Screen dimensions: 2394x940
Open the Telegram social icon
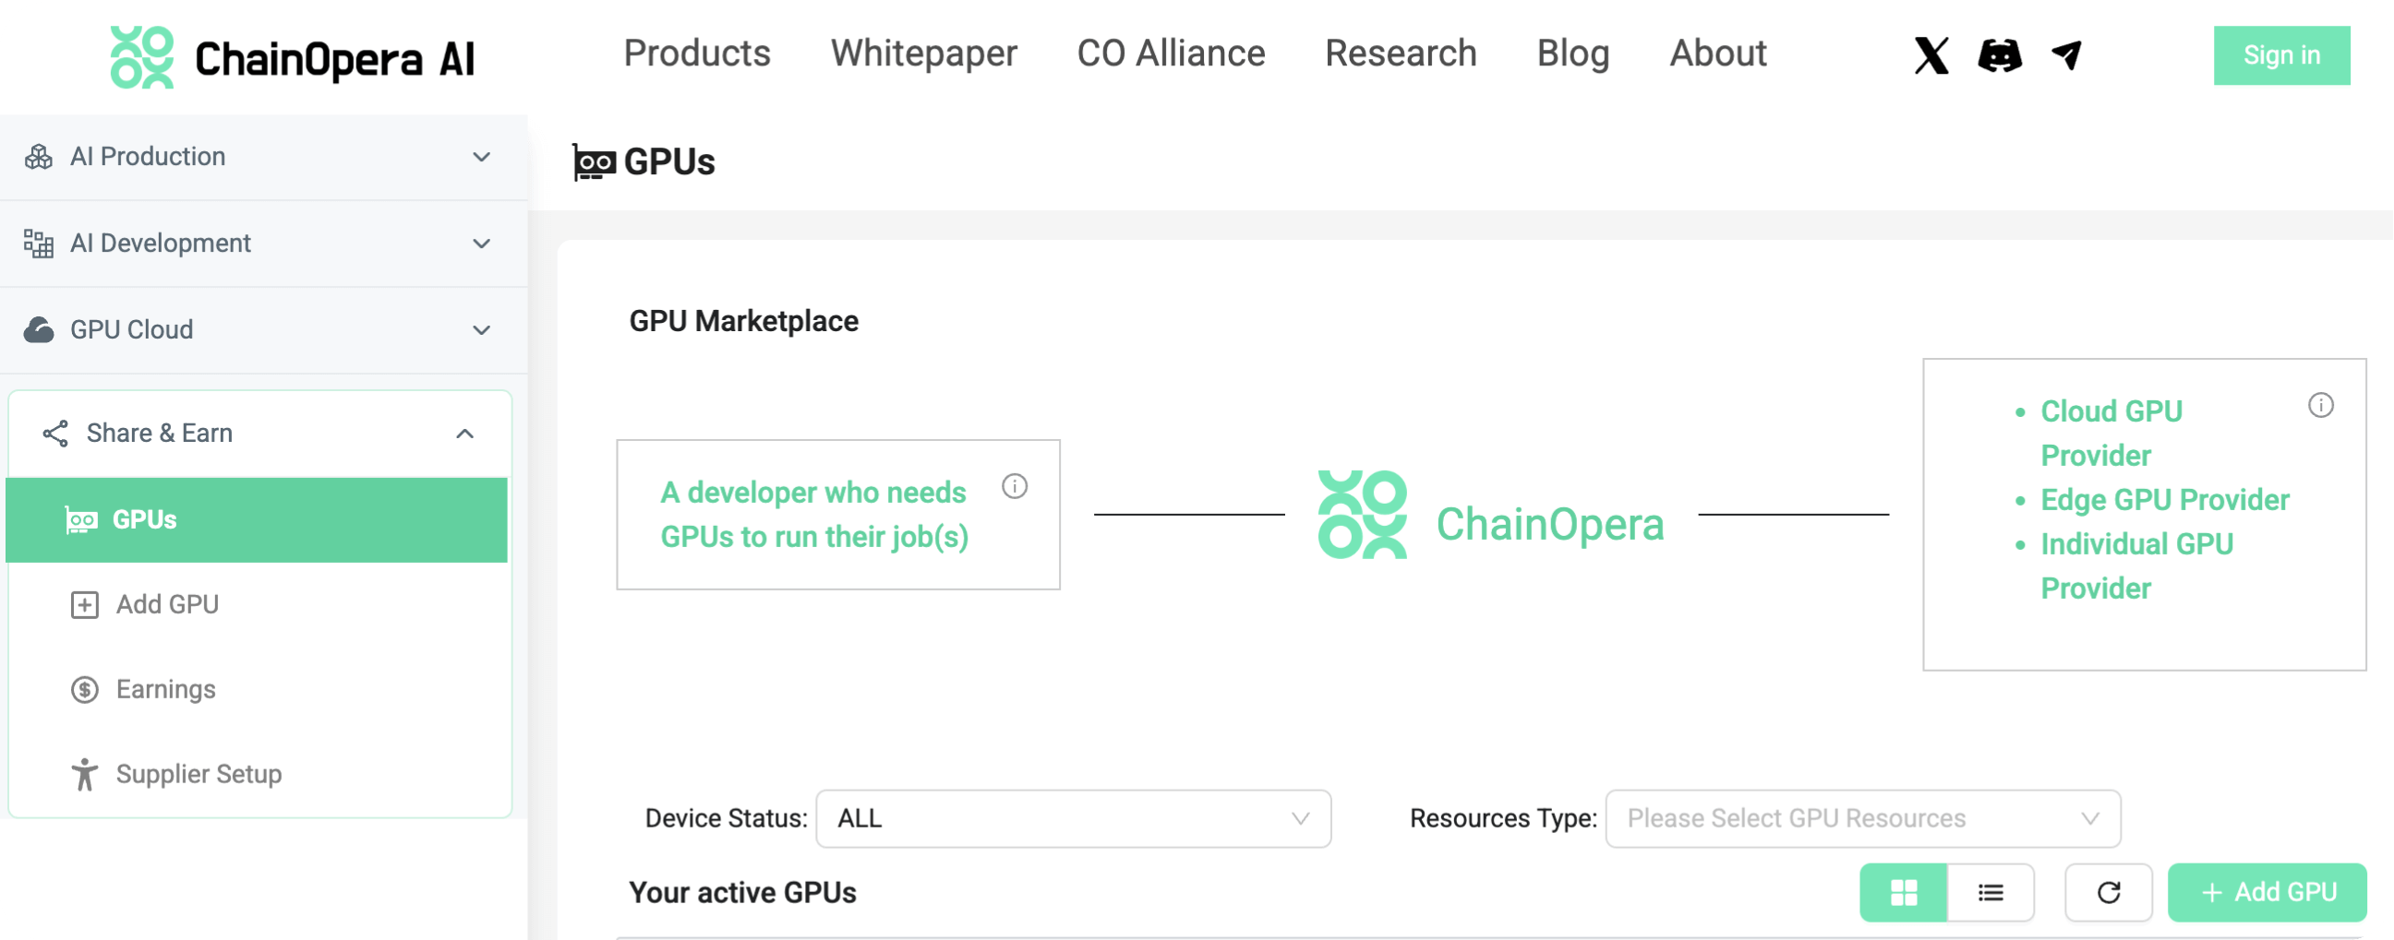point(2067,55)
